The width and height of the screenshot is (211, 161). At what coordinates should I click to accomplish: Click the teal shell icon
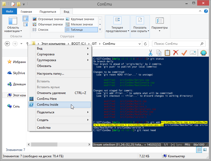[x=203, y=52]
